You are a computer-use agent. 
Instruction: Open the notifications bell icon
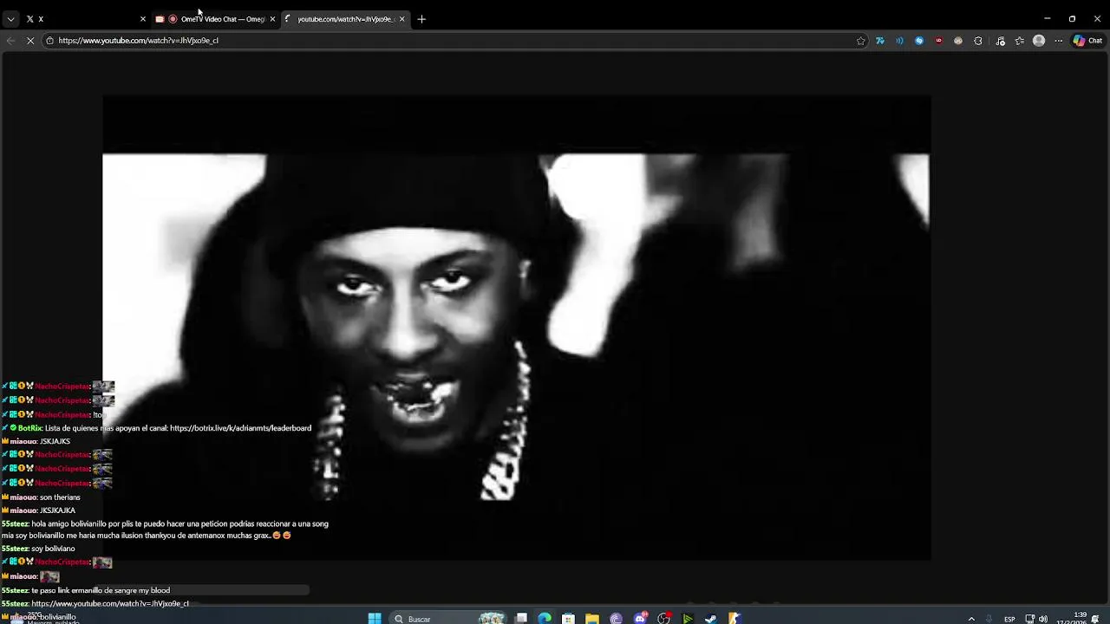point(1096,619)
